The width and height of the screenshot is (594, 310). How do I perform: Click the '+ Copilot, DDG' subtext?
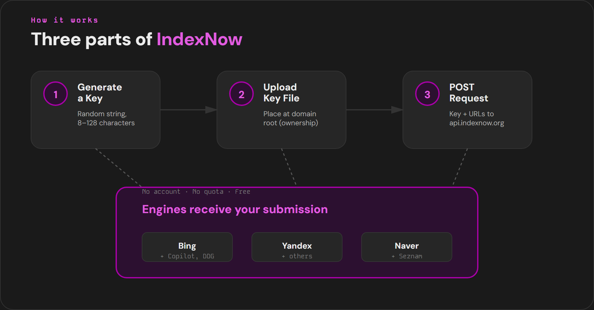point(187,256)
